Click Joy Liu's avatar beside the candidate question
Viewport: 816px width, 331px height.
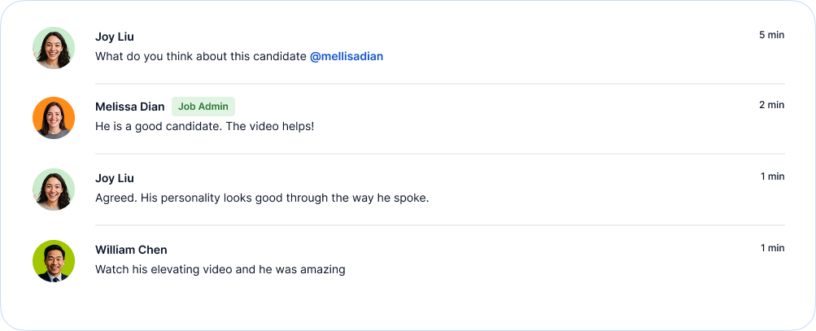(54, 48)
